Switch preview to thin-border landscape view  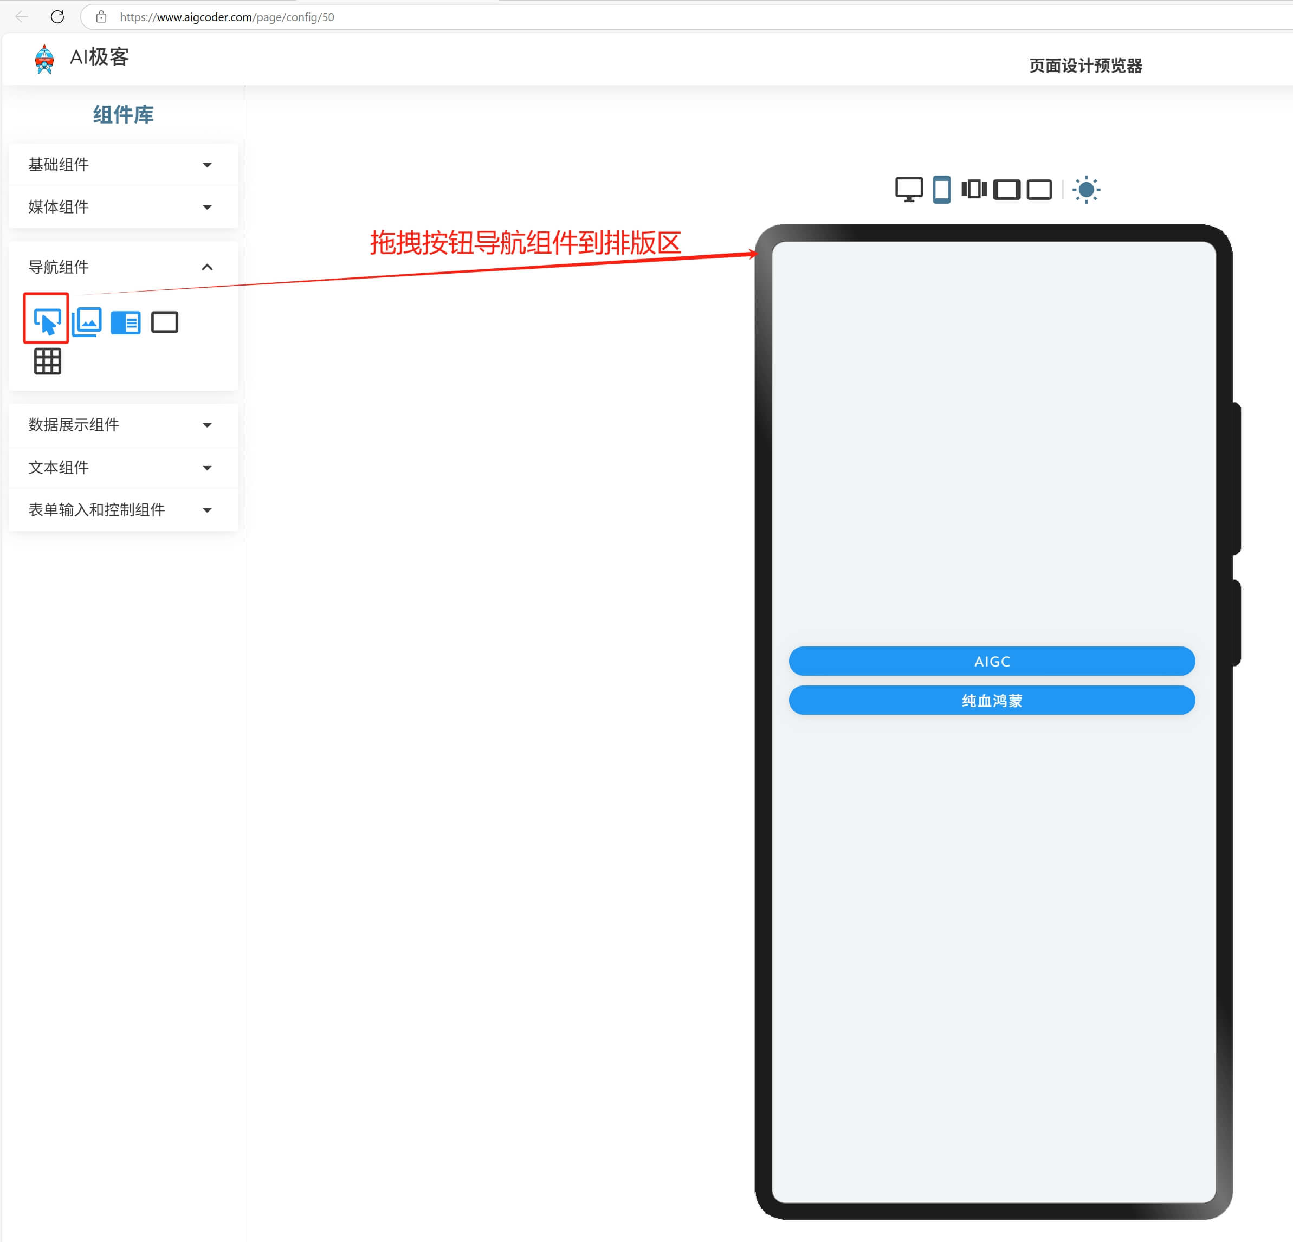tap(1039, 190)
